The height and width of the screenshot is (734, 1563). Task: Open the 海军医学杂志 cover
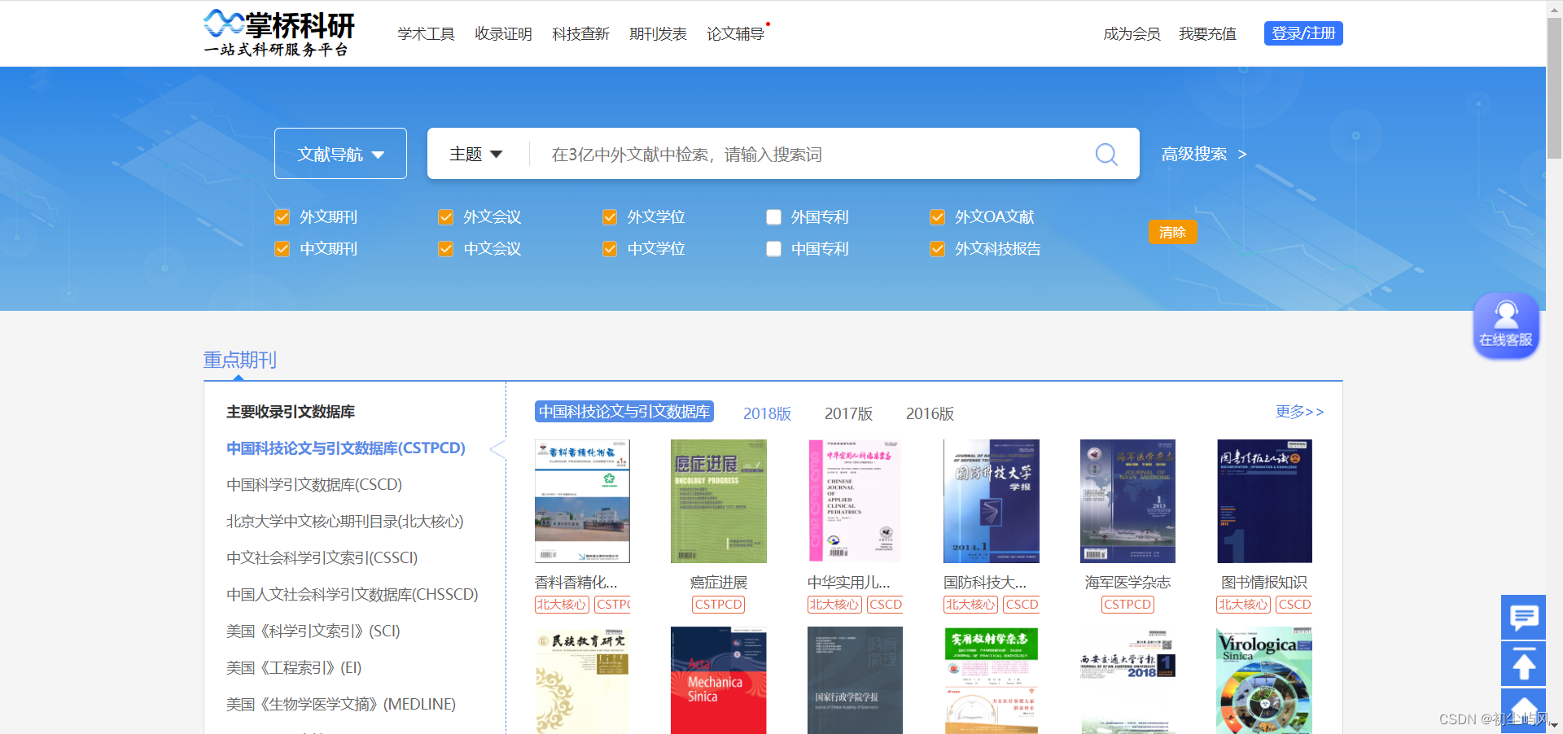click(x=1127, y=501)
